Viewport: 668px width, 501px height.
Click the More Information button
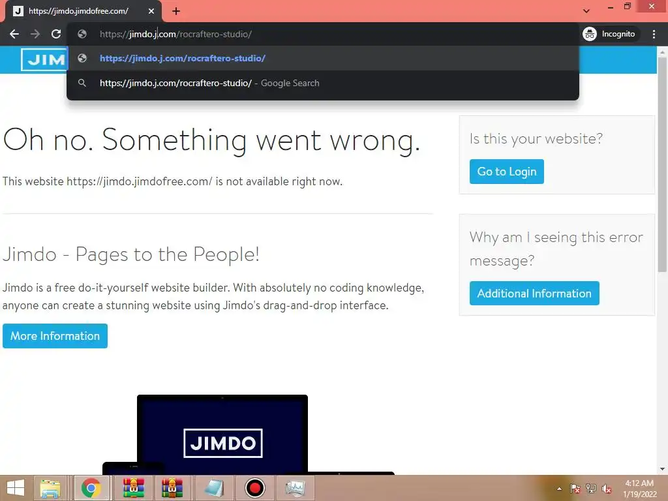pos(55,336)
